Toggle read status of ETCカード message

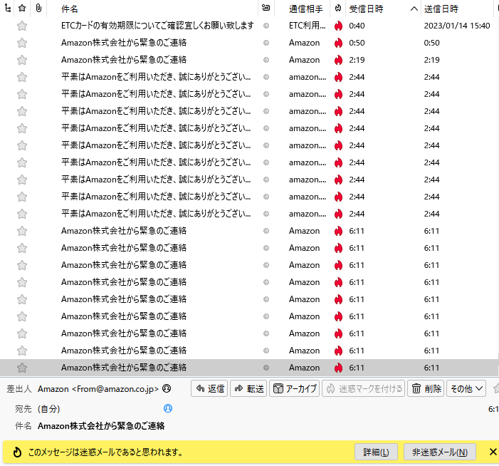(x=266, y=26)
